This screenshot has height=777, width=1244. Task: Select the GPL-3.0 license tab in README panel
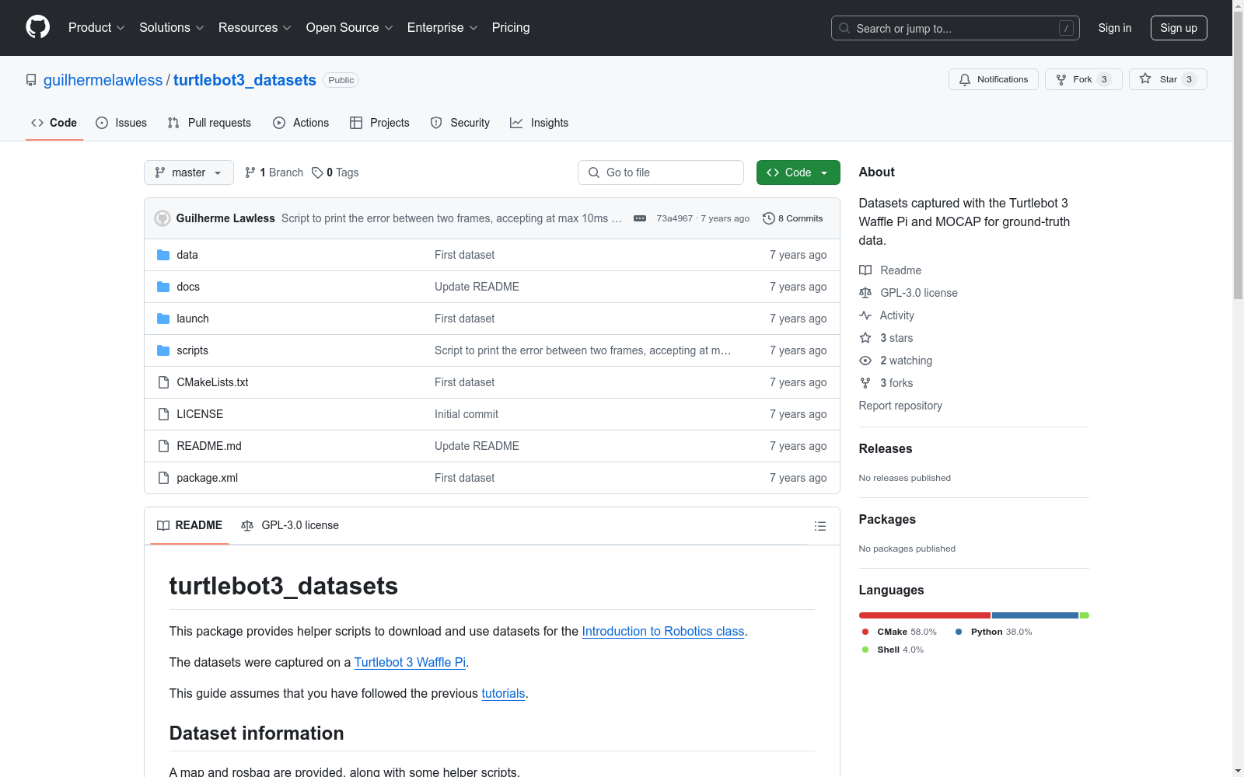click(x=290, y=526)
